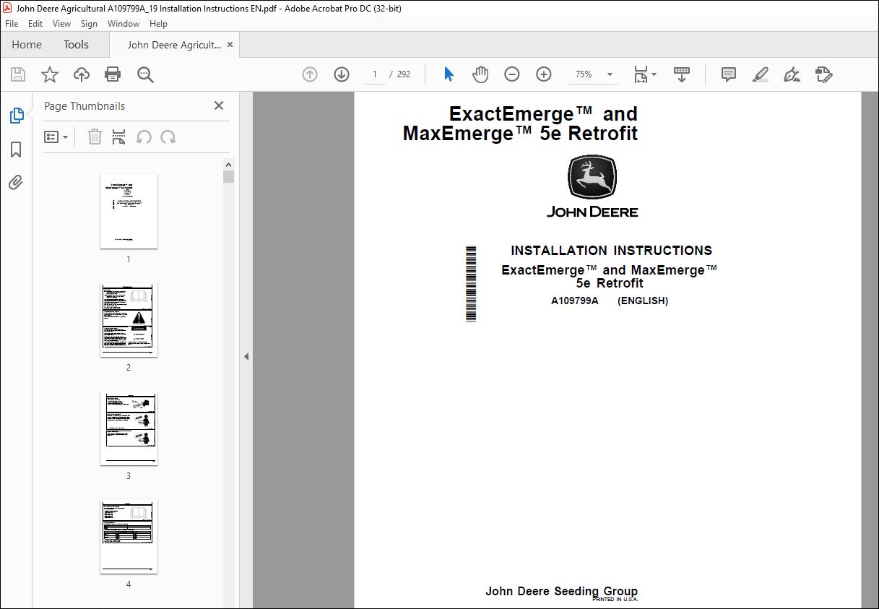Click the A109799A part number text

pyautogui.click(x=575, y=301)
